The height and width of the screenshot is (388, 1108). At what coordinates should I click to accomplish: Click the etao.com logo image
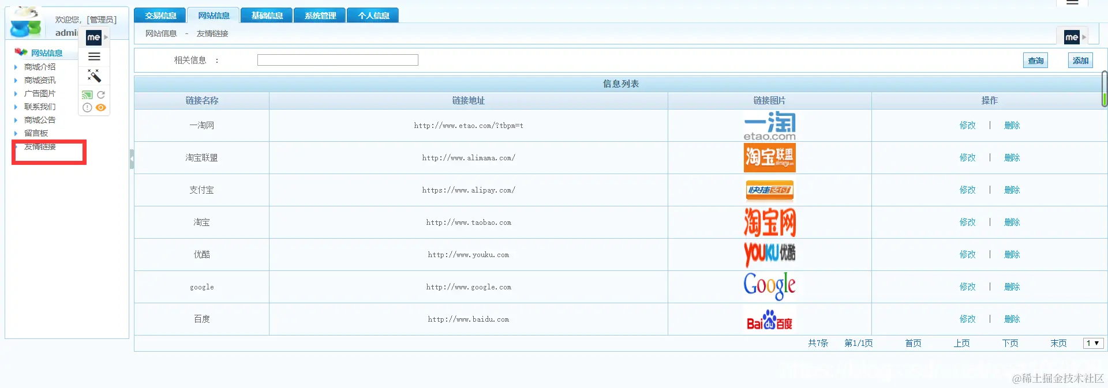coord(769,126)
